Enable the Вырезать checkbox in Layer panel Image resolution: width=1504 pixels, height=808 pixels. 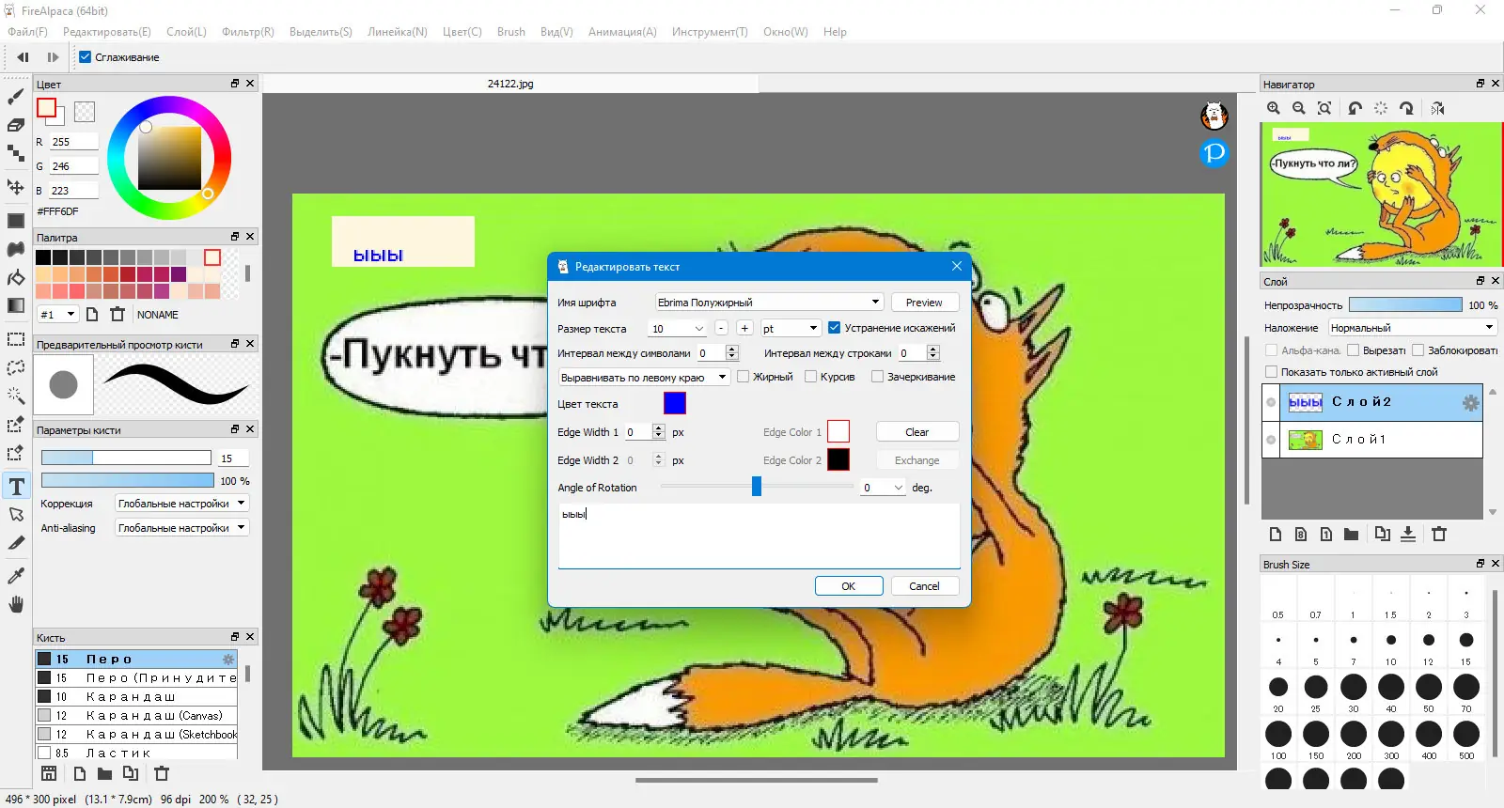tap(1354, 350)
